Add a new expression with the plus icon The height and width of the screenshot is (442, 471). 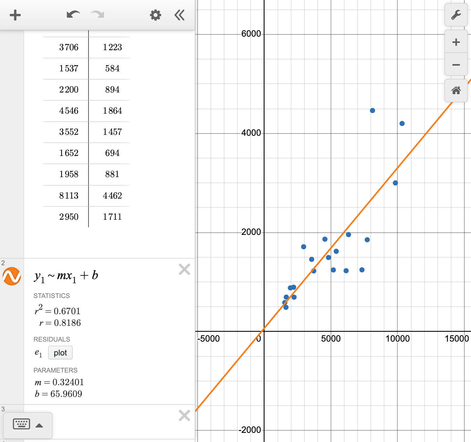[15, 15]
